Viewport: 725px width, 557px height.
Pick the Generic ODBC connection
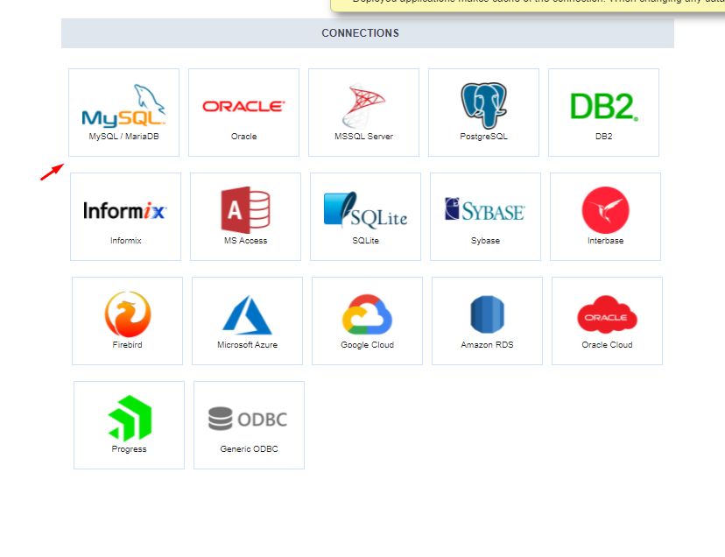[x=250, y=425]
